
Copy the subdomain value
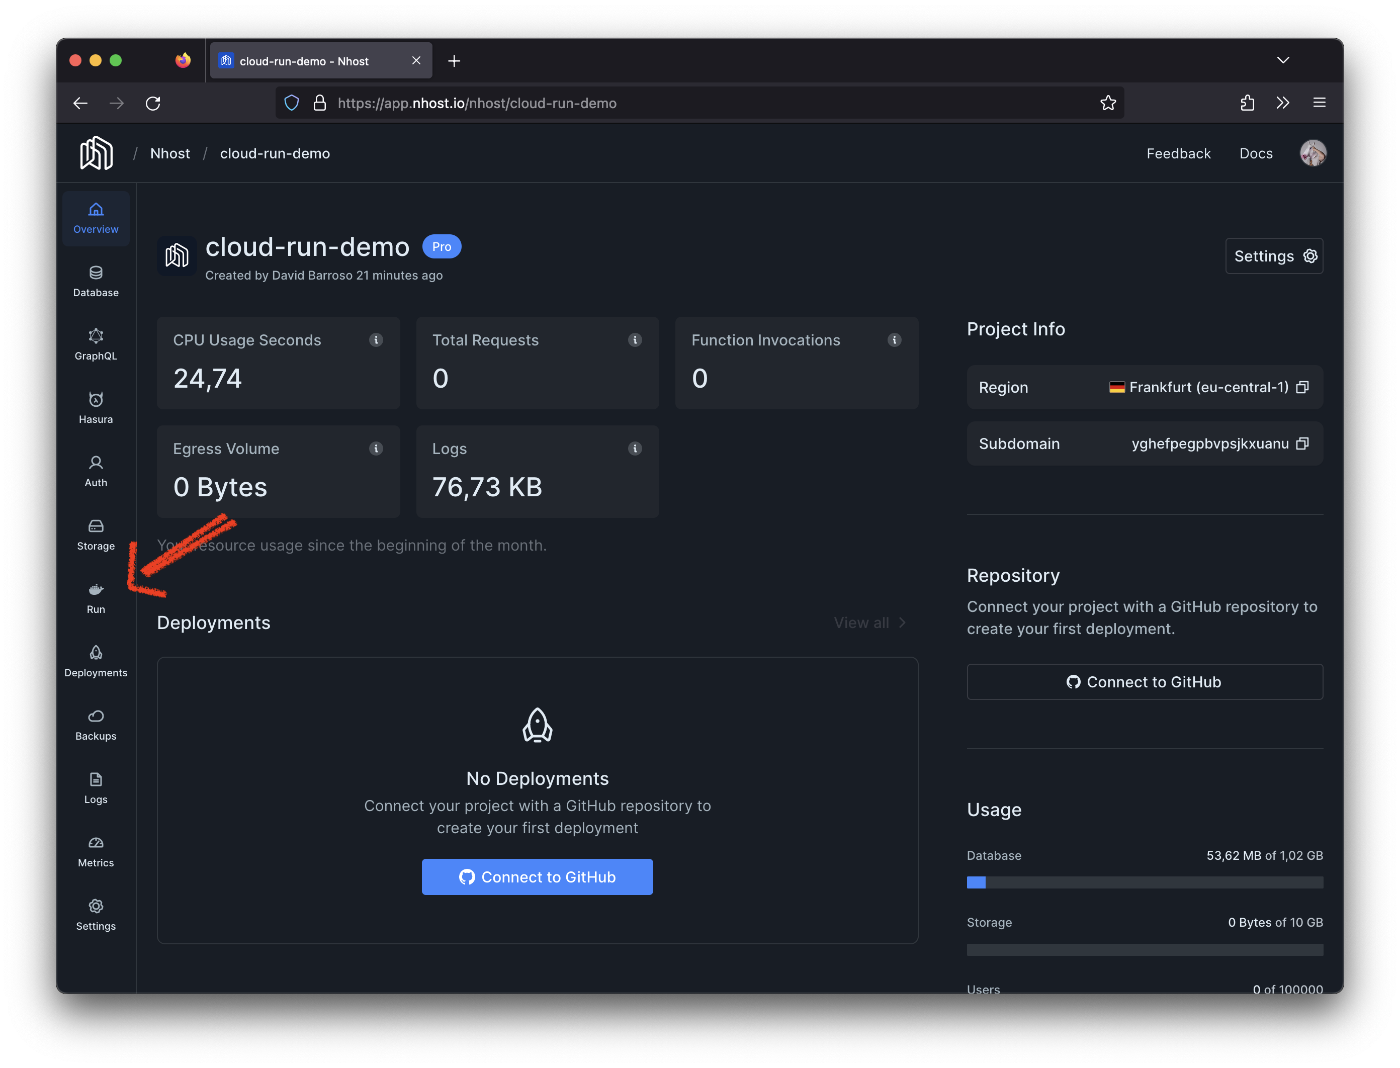click(1302, 443)
